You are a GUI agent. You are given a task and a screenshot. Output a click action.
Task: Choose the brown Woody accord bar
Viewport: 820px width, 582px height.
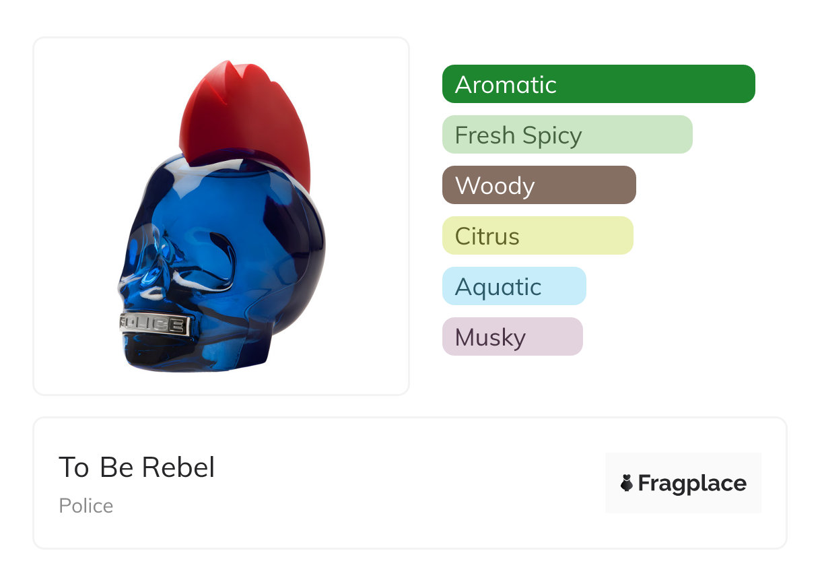pos(539,185)
